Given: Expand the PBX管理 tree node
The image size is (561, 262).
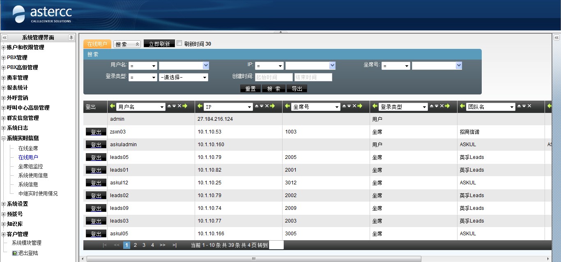Looking at the screenshot, I should pos(4,57).
